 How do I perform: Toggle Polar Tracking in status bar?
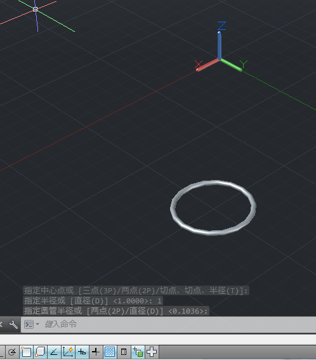(12, 352)
